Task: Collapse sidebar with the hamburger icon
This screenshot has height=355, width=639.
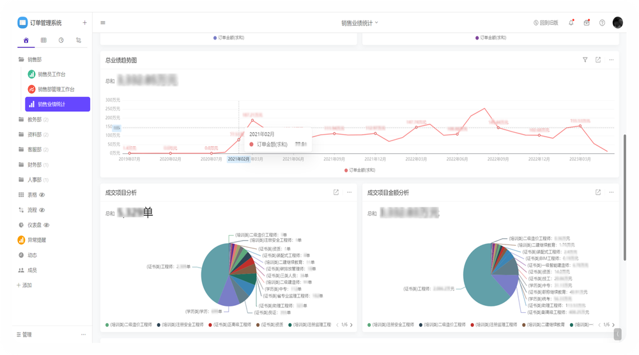Action: click(x=103, y=22)
